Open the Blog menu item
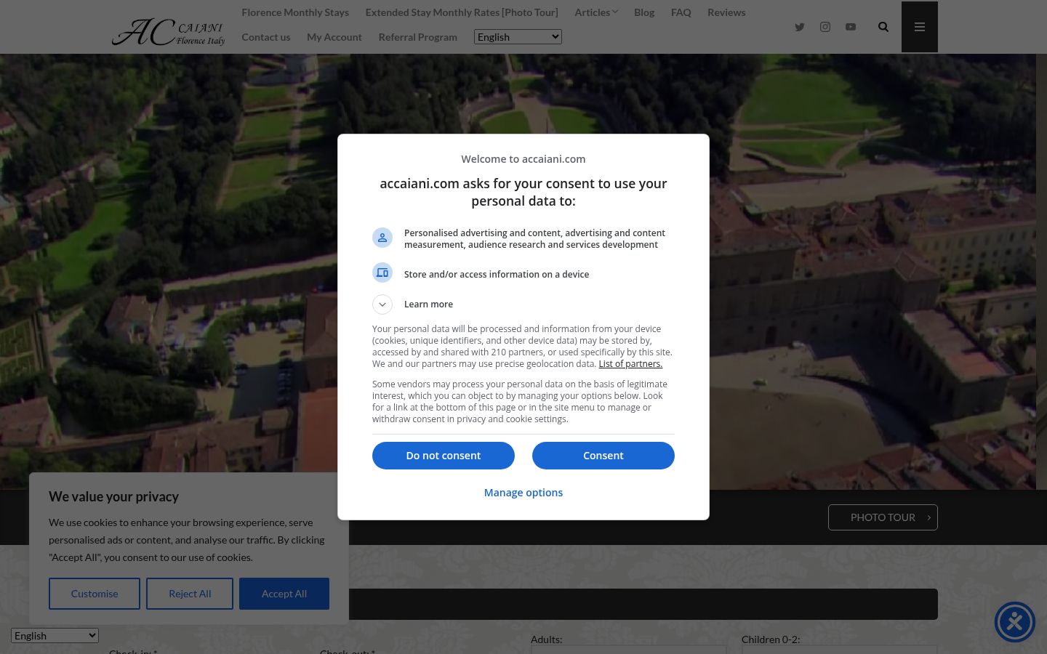This screenshot has width=1047, height=654. click(x=644, y=12)
